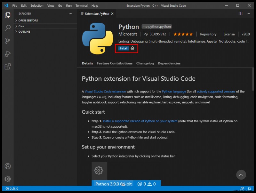Screen dimensions: 256x193
Task: Click the feedback icon in status bar
Action: [x=242, y=189]
